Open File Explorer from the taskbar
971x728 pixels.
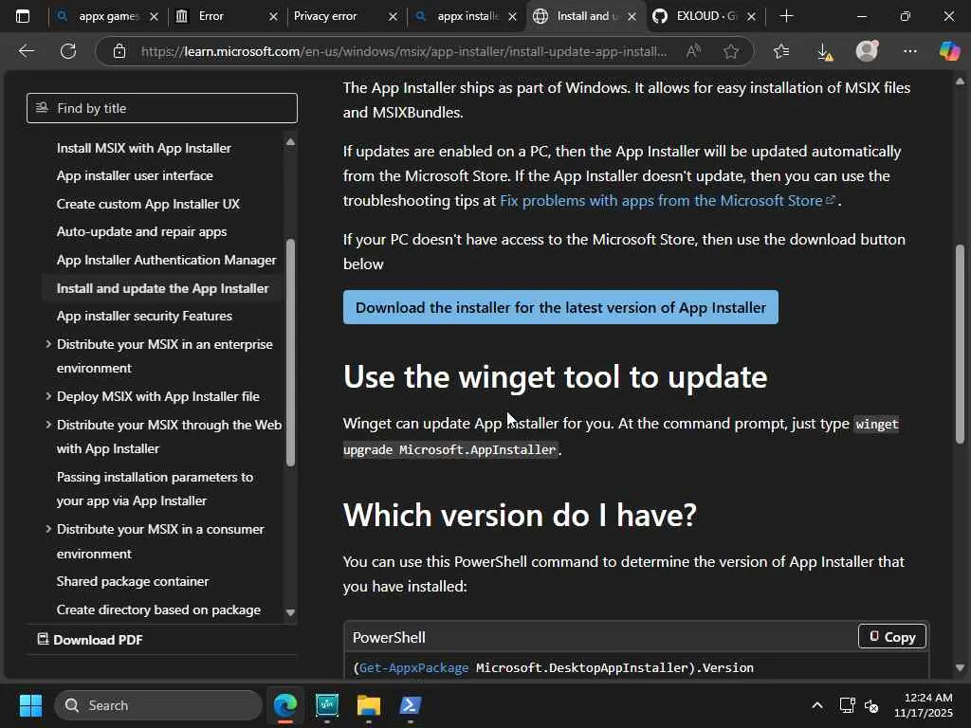click(369, 705)
